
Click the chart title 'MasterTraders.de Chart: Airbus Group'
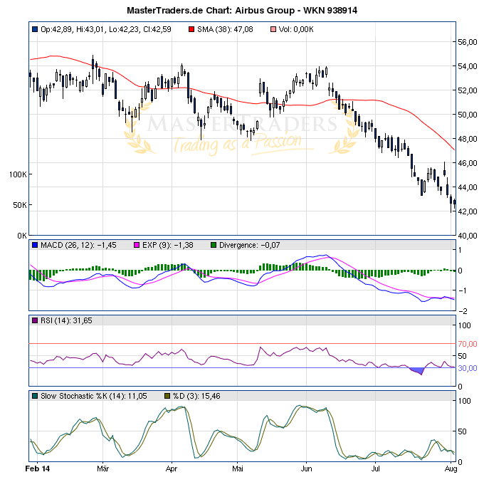[x=211, y=11]
